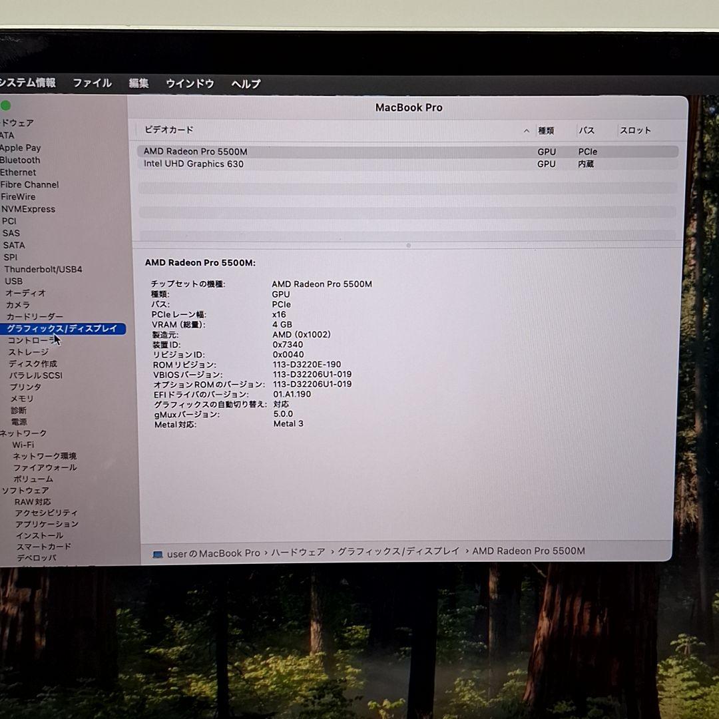Click ハードウェア in the breadcrumb path

(297, 551)
